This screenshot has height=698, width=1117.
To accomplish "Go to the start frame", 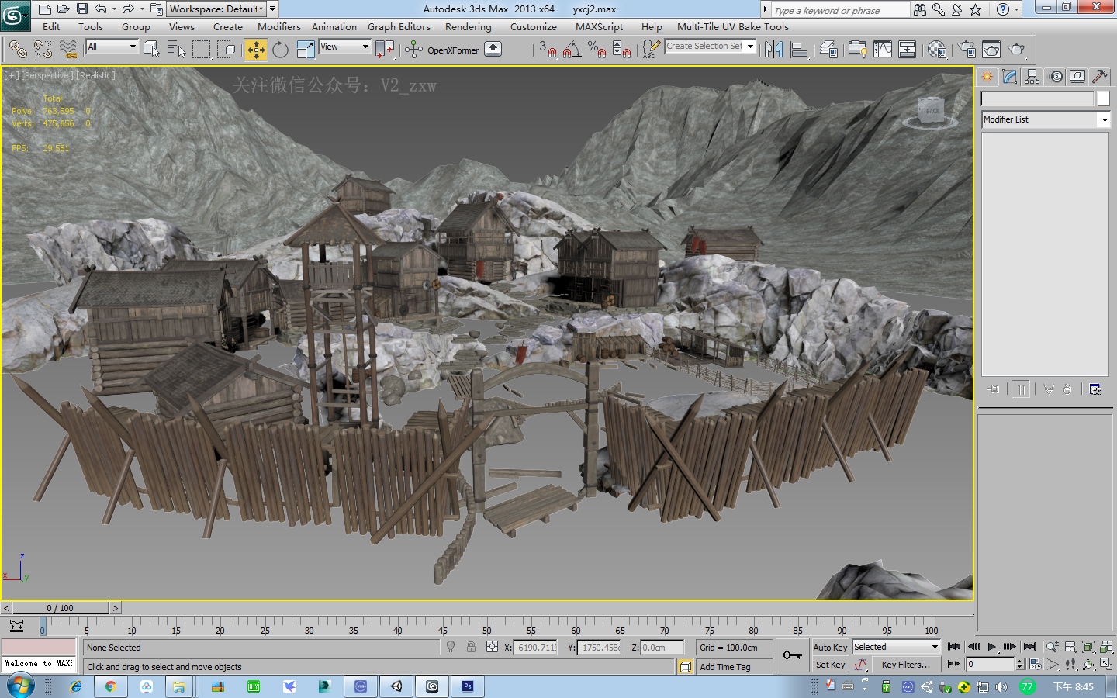I will pyautogui.click(x=955, y=646).
